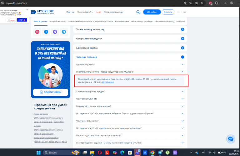
Task: Select the 'Попередження' tab
Action: click(x=122, y=21)
